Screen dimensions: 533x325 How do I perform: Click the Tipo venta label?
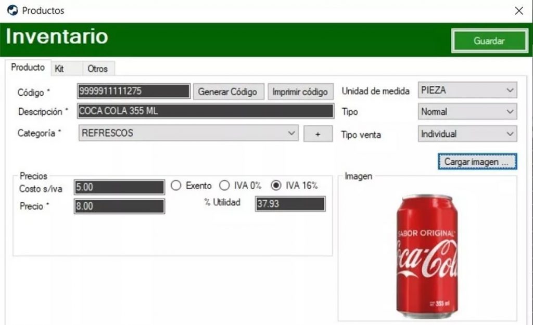tap(361, 135)
